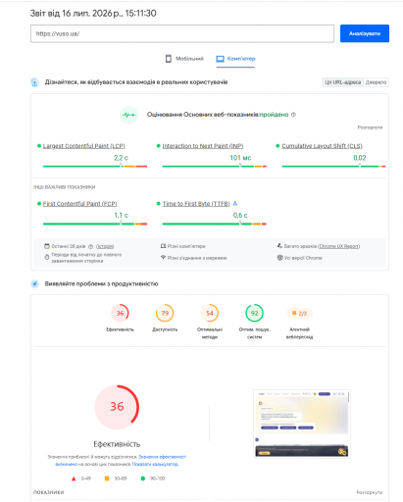
Task: Click the mobile phone icon
Action: point(169,59)
